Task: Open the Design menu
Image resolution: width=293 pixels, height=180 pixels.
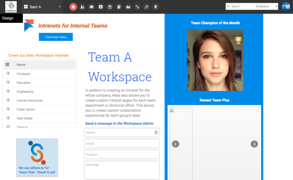Action: click(8, 18)
